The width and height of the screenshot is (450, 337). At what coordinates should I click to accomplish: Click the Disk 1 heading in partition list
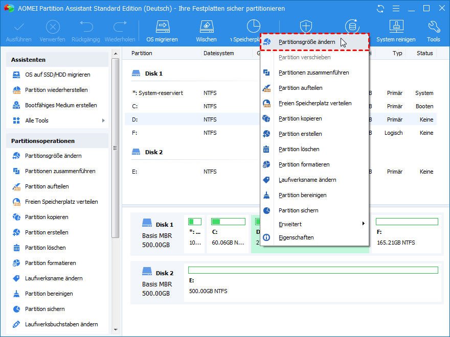[153, 74]
